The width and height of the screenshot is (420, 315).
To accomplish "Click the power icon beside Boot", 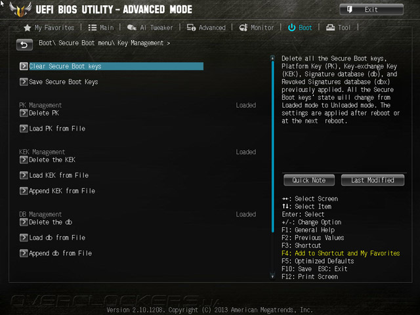I will tap(291, 28).
